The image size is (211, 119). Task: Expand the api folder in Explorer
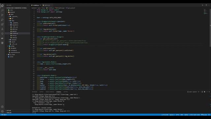coord(12,19)
